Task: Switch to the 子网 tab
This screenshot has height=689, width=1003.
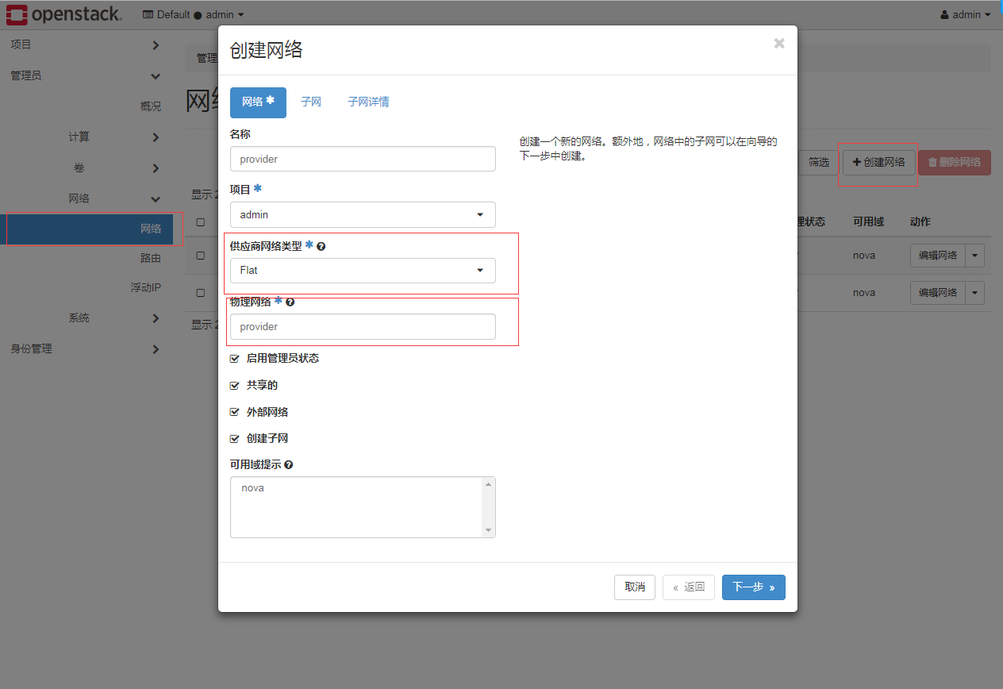Action: click(311, 102)
